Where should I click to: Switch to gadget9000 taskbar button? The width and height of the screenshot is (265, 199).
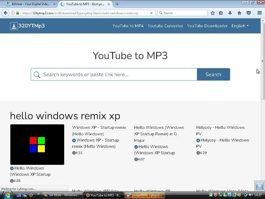click(x=145, y=195)
